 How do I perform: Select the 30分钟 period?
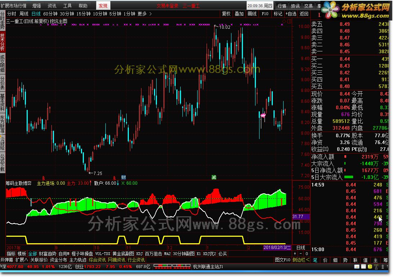pyautogui.click(x=67, y=14)
